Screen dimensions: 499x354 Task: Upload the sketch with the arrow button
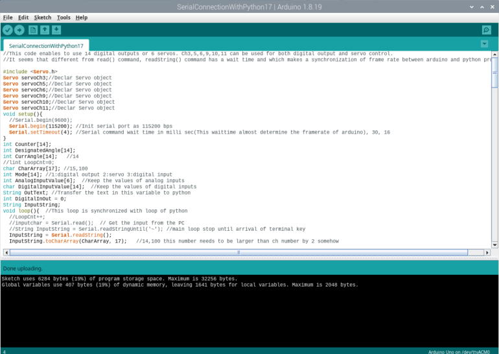[19, 30]
